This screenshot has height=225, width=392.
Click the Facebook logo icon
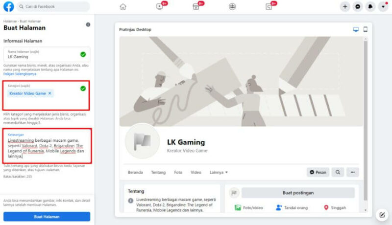(9, 6)
